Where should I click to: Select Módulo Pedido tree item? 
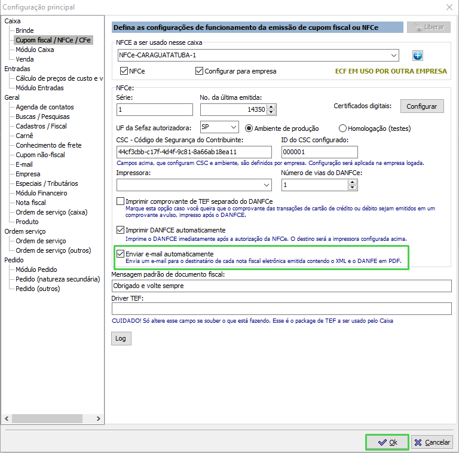pos(36,270)
